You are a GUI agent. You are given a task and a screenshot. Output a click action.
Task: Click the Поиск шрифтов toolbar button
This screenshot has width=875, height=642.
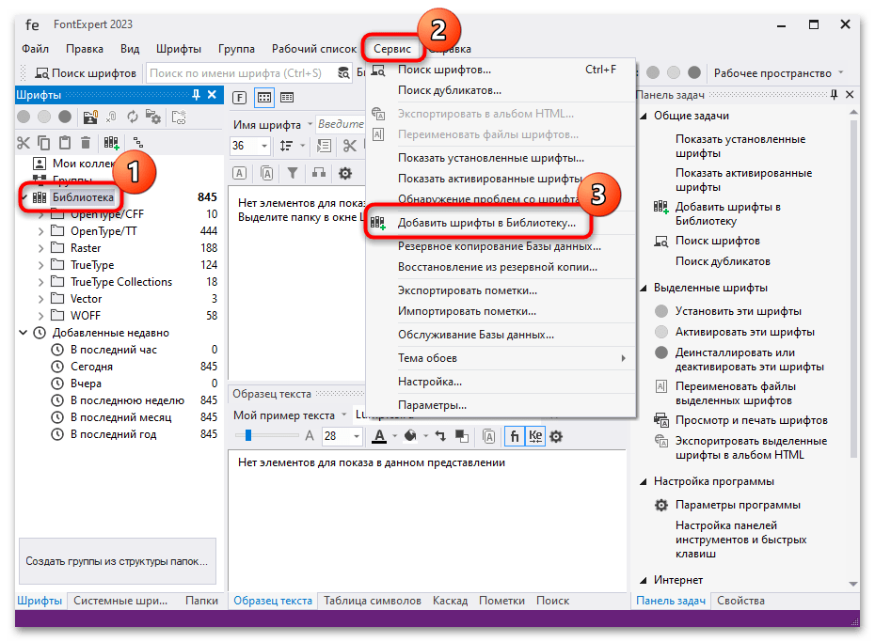coord(86,73)
